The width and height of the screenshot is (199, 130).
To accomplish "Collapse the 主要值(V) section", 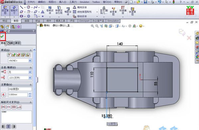I will point(30,85).
